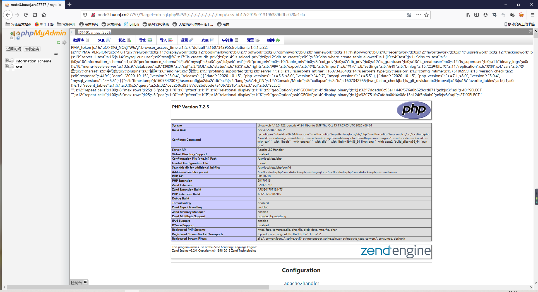Open a new browser tab
The width and height of the screenshot is (538, 292).
[x=69, y=4]
